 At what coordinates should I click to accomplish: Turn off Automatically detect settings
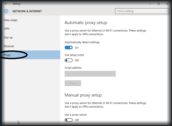pyautogui.click(x=69, y=48)
